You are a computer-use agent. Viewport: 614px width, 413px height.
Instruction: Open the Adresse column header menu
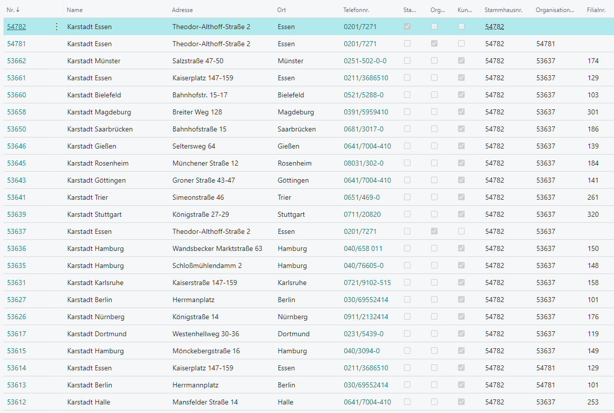tap(182, 10)
